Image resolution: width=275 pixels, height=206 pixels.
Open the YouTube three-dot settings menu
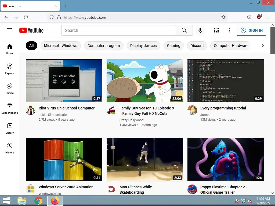pos(229,30)
